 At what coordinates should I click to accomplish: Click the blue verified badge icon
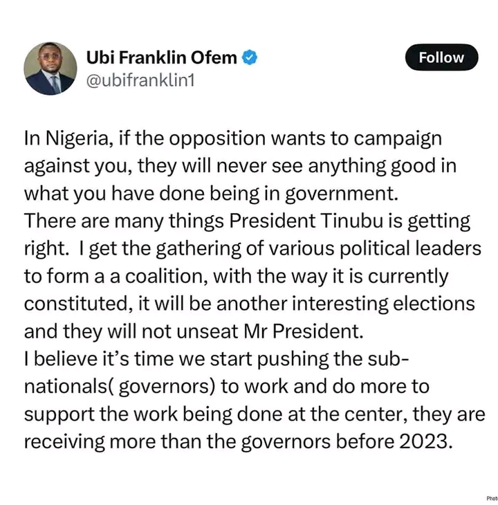click(x=250, y=58)
